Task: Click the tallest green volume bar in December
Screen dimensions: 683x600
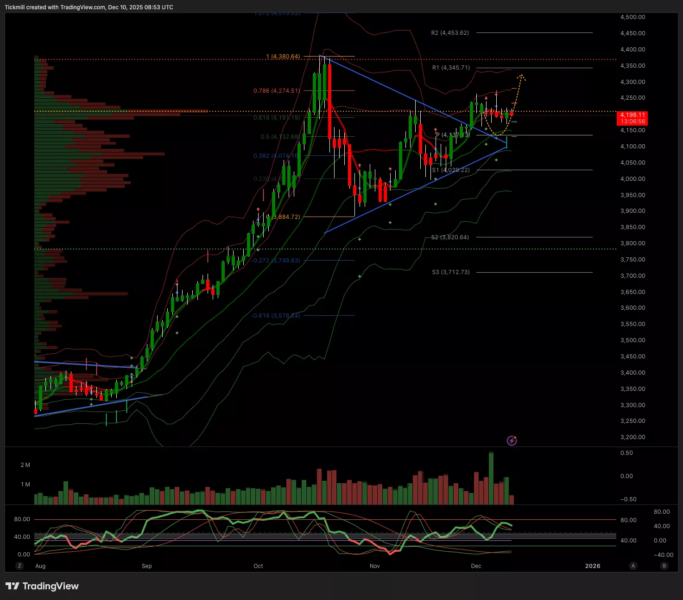Action: (491, 478)
